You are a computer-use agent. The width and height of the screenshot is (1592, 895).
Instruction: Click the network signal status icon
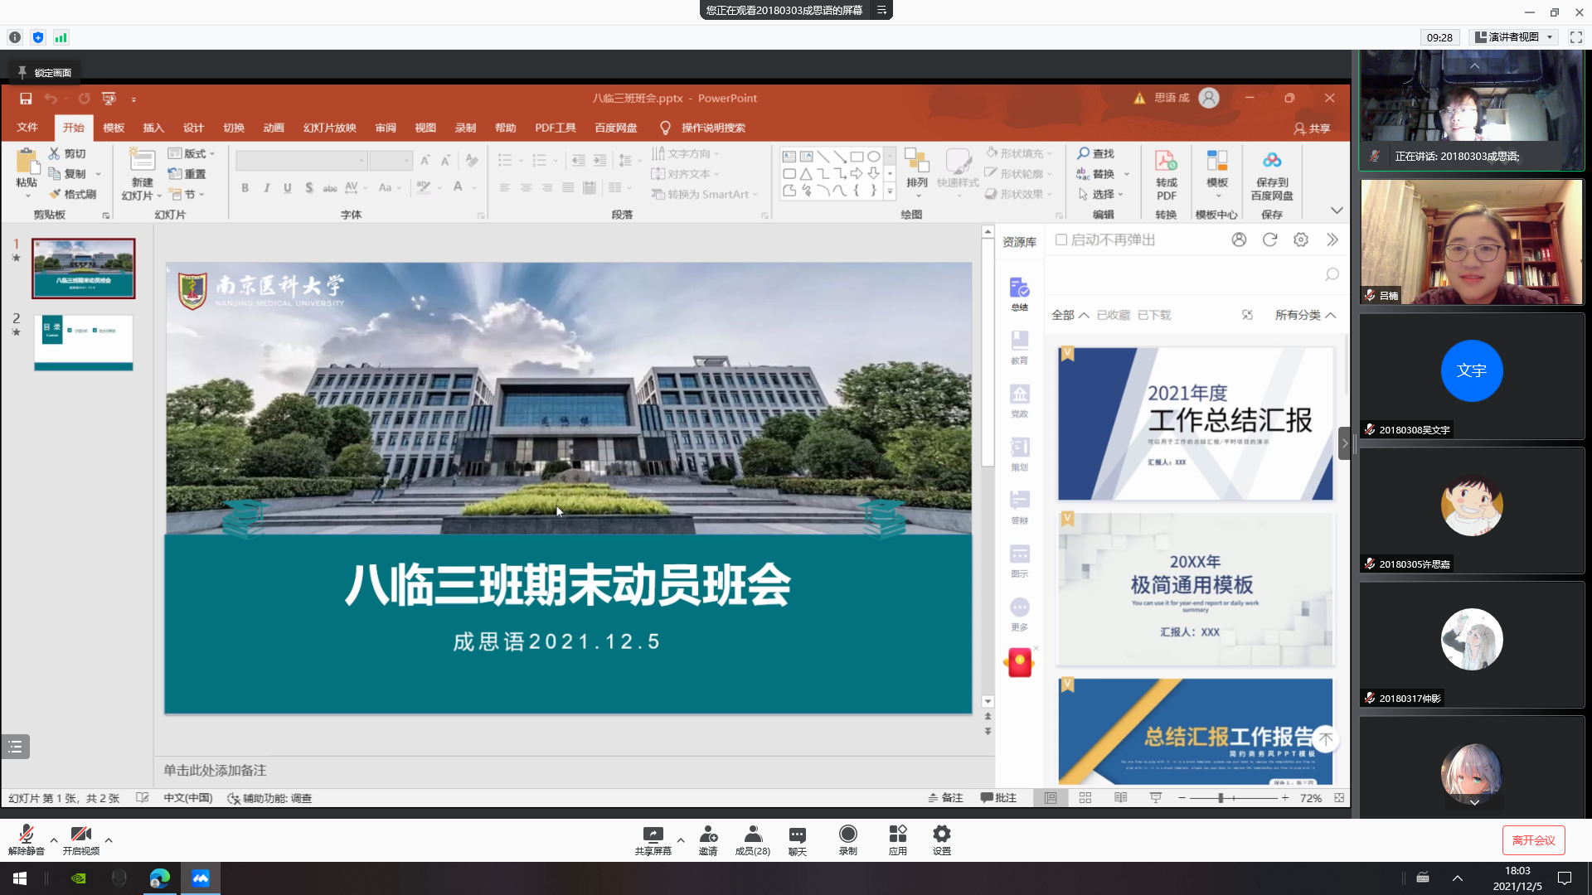pyautogui.click(x=61, y=37)
